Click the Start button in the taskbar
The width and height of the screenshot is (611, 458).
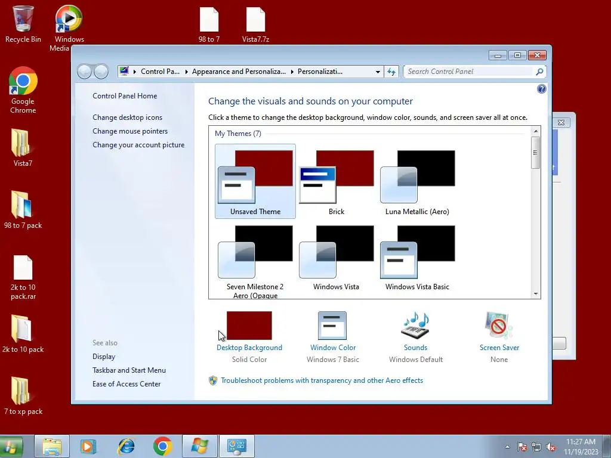tap(11, 447)
